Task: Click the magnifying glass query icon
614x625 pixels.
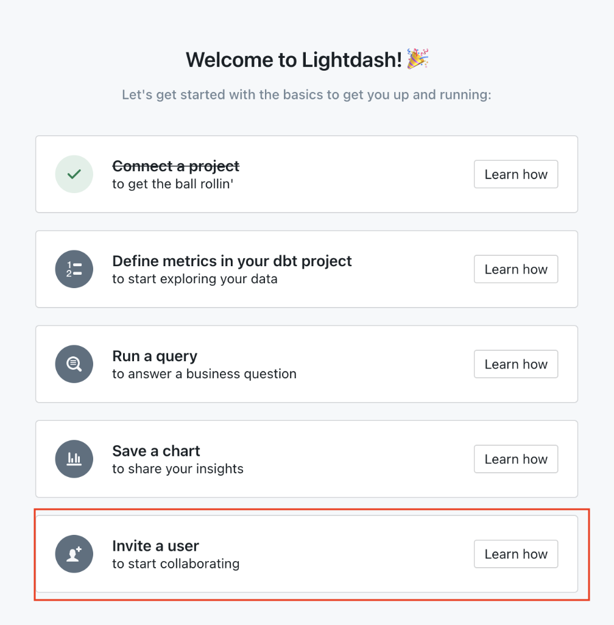Action: [74, 364]
